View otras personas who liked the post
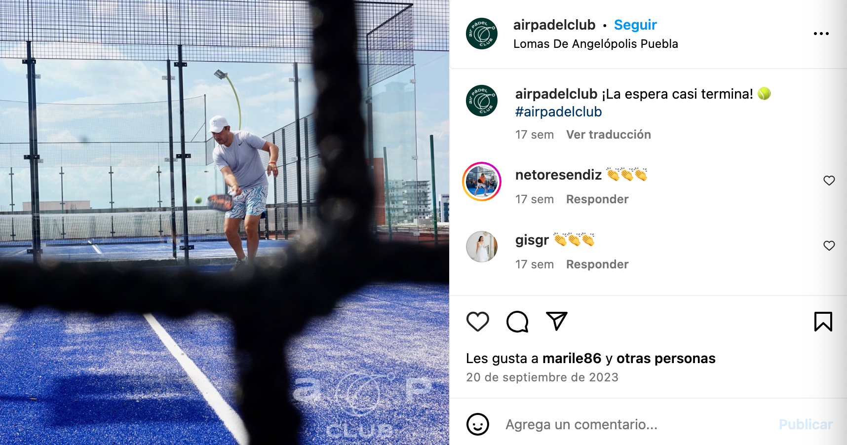This screenshot has width=847, height=445. 666,359
